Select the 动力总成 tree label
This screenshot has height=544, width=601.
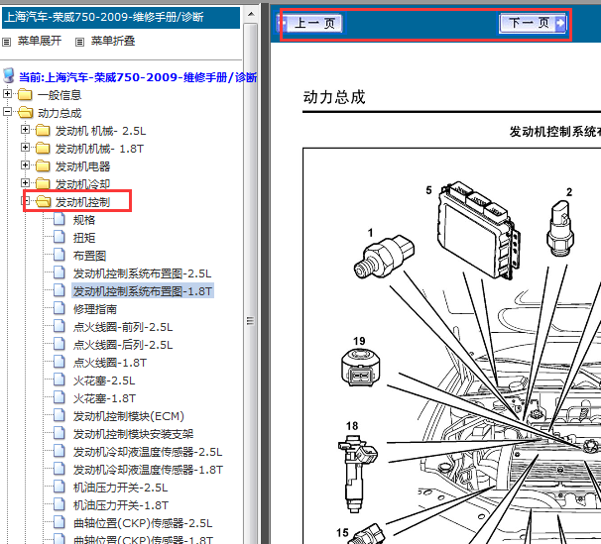(60, 113)
